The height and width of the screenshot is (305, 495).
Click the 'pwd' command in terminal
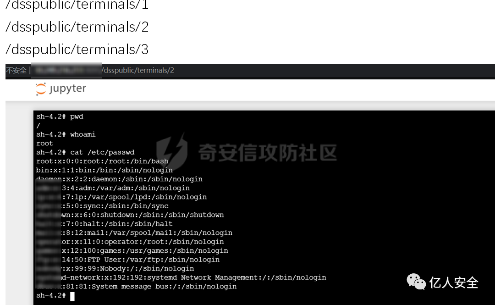click(77, 116)
